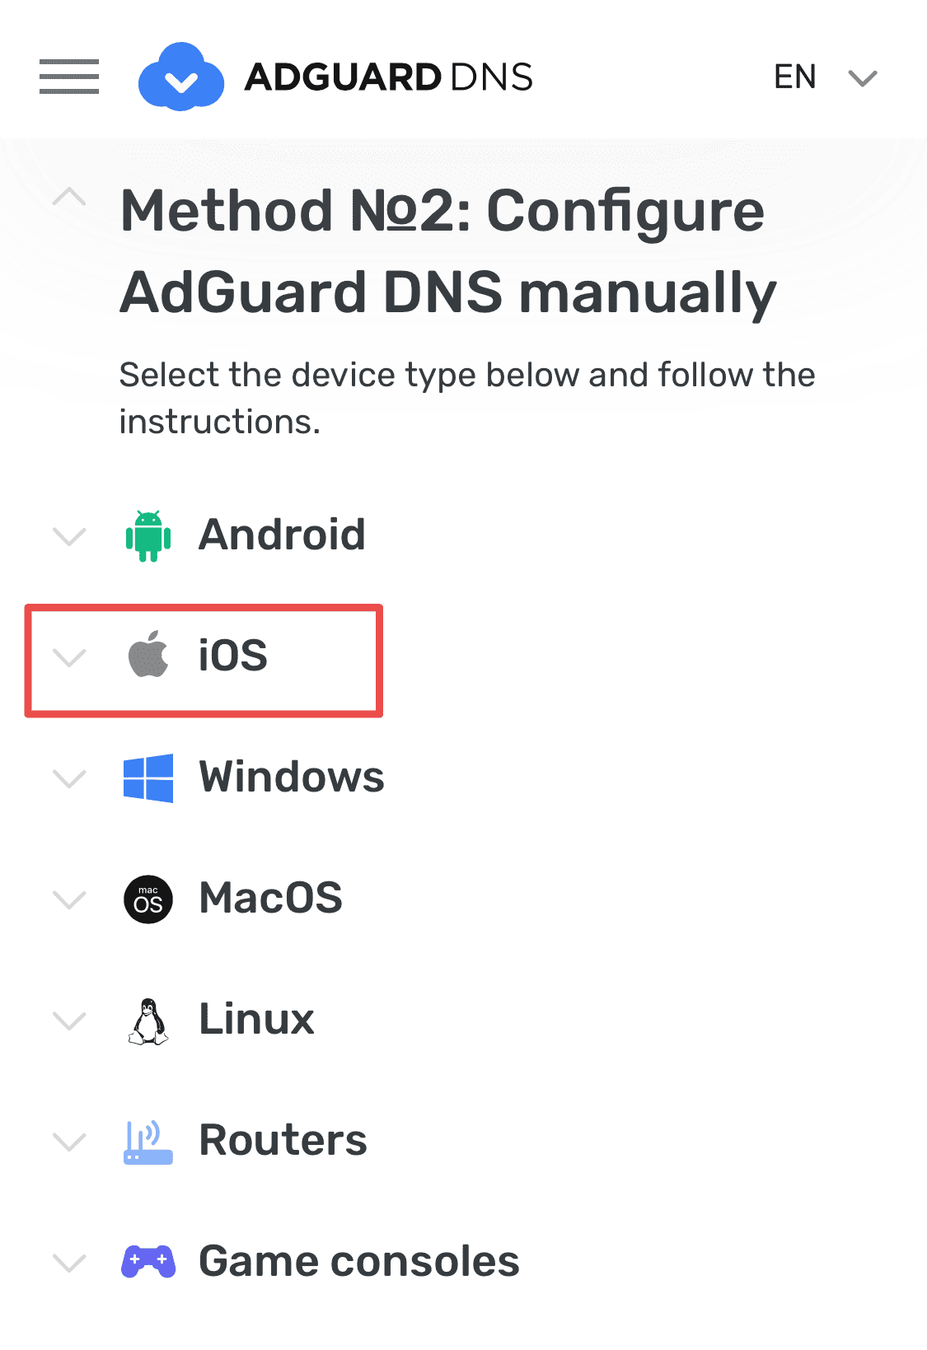Click the Routers Wi-Fi device icon

tap(148, 1142)
